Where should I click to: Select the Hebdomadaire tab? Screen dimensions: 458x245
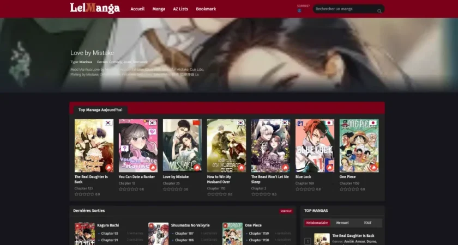click(x=317, y=223)
